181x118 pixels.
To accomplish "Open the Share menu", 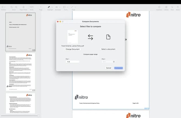I will (x=178, y=7).
